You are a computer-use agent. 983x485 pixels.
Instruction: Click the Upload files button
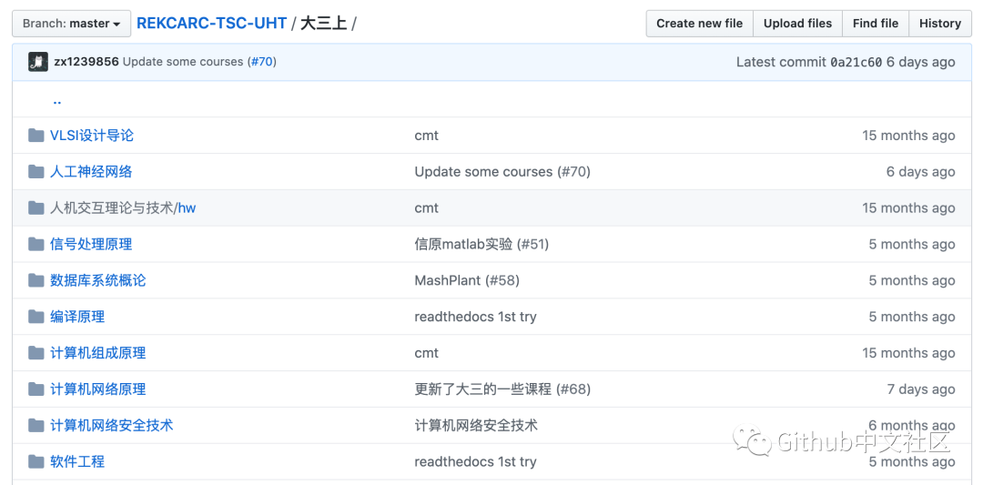point(797,24)
